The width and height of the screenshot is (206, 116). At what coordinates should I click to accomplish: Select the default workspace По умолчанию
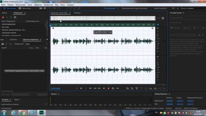pos(109,8)
